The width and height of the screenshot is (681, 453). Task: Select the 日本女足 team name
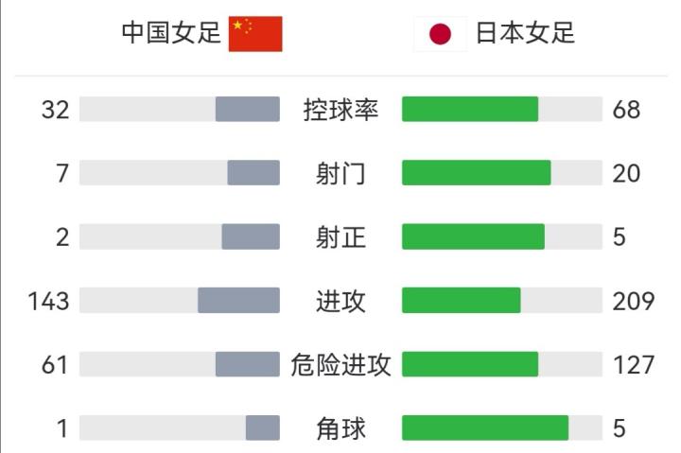[x=525, y=34]
